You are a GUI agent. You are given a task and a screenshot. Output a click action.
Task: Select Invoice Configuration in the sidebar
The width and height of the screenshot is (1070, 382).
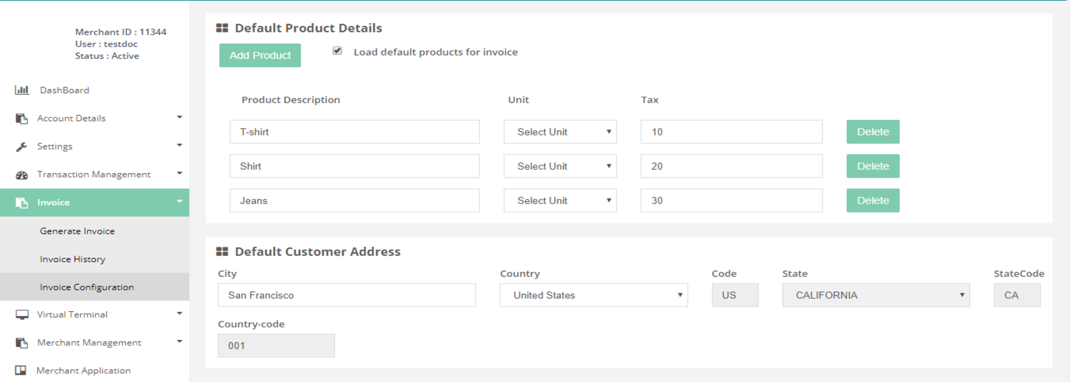tap(87, 287)
